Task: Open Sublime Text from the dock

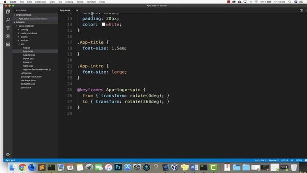Action: [x=42, y=167]
